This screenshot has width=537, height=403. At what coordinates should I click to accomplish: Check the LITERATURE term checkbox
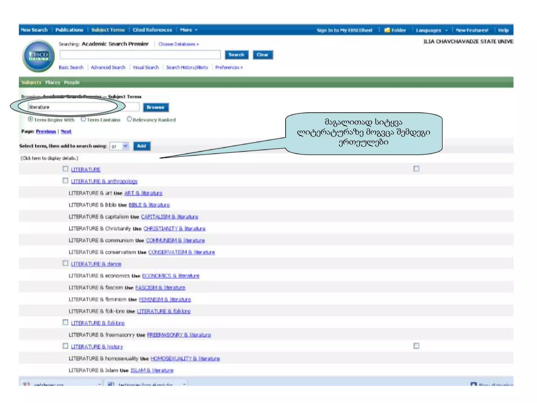tap(65, 169)
